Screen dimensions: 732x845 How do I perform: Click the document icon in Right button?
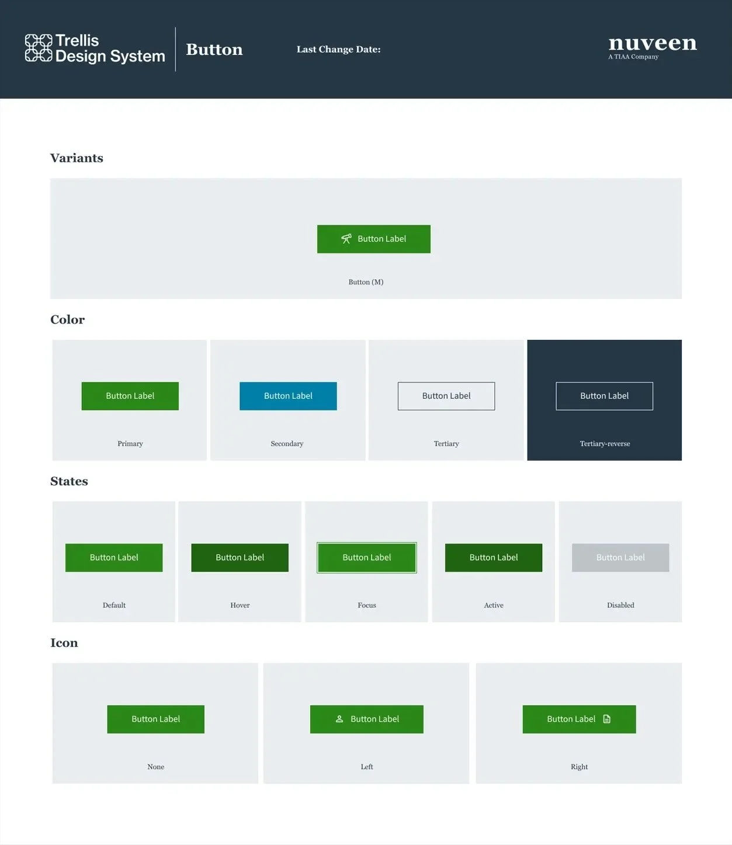(607, 719)
